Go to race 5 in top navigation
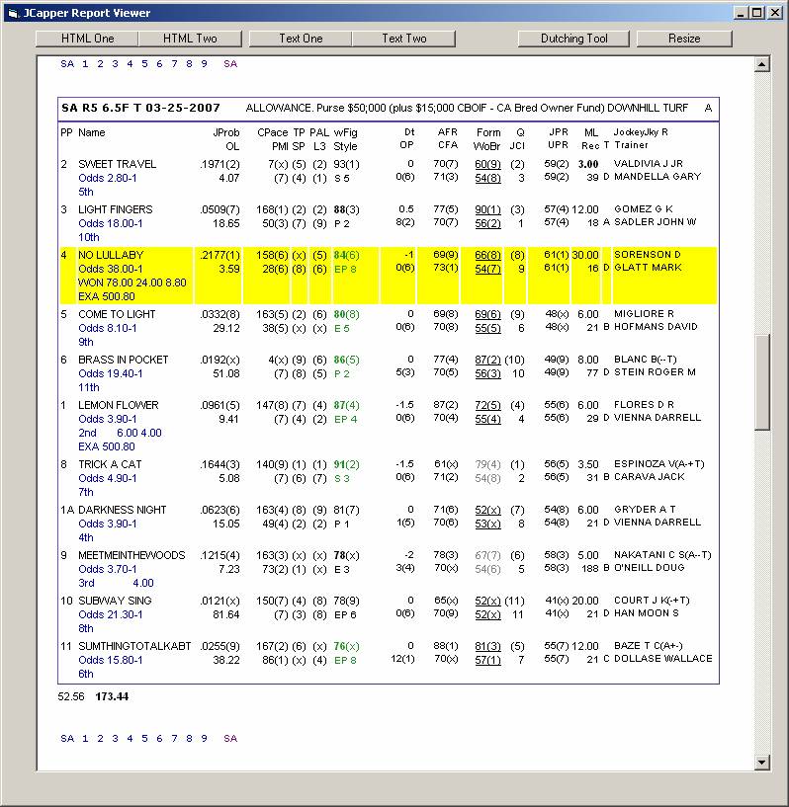 [144, 64]
